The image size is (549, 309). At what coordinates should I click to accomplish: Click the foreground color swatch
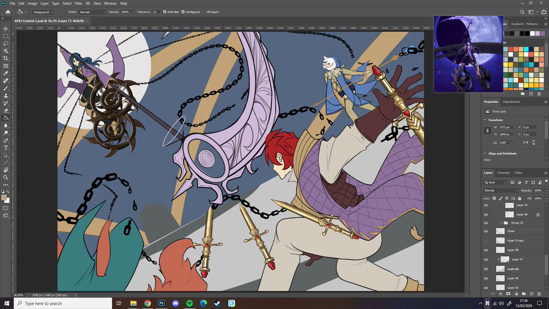4,198
